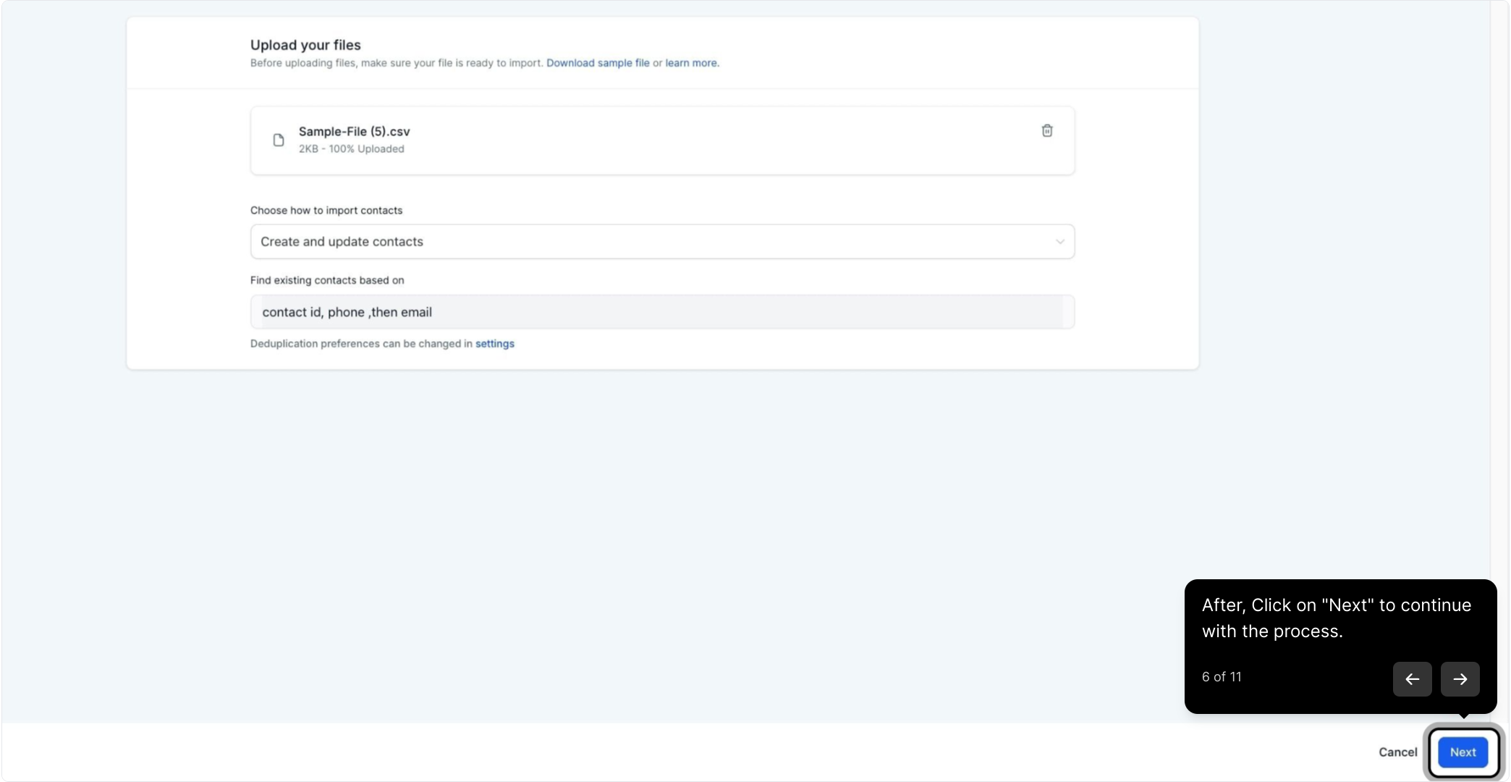
Task: Click the 'Choose how to import contacts' label
Action: tap(326, 211)
